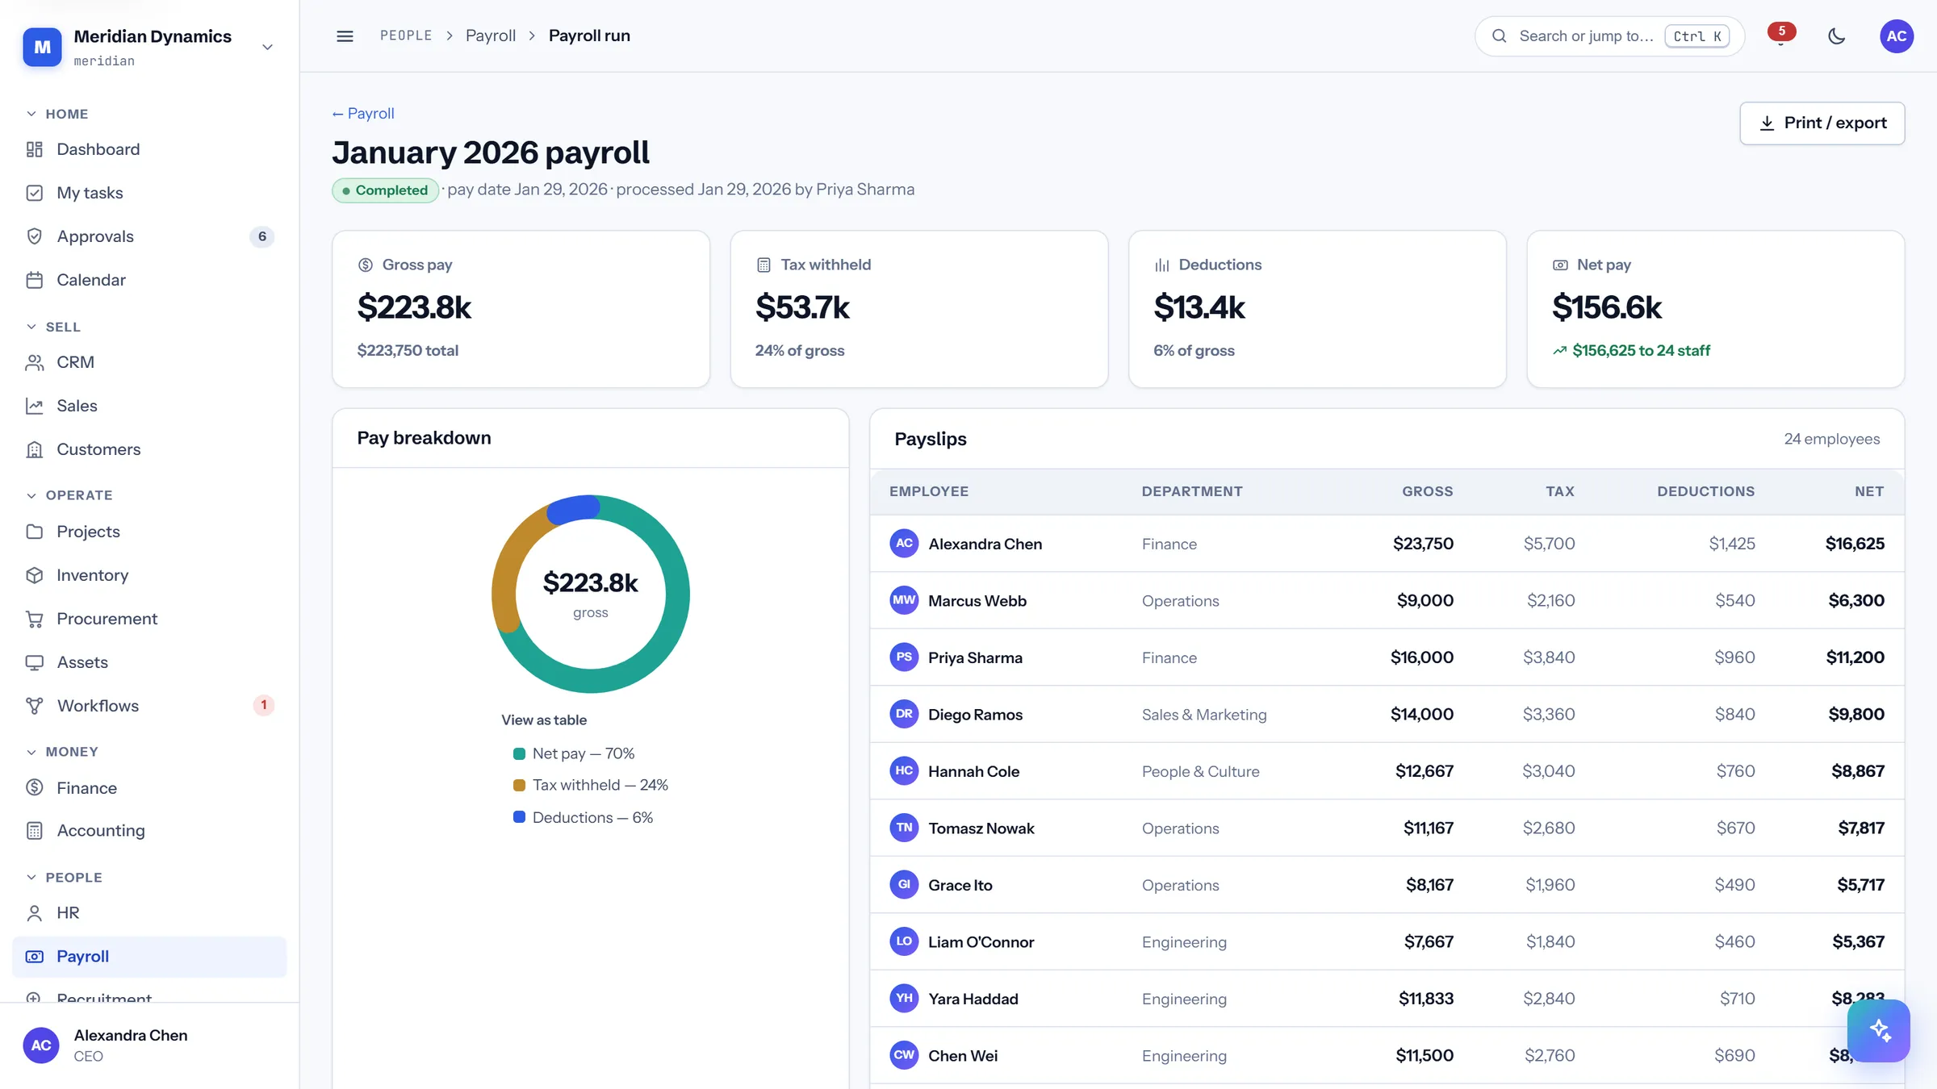Click the Customers building icon
1937x1089 pixels.
34,449
